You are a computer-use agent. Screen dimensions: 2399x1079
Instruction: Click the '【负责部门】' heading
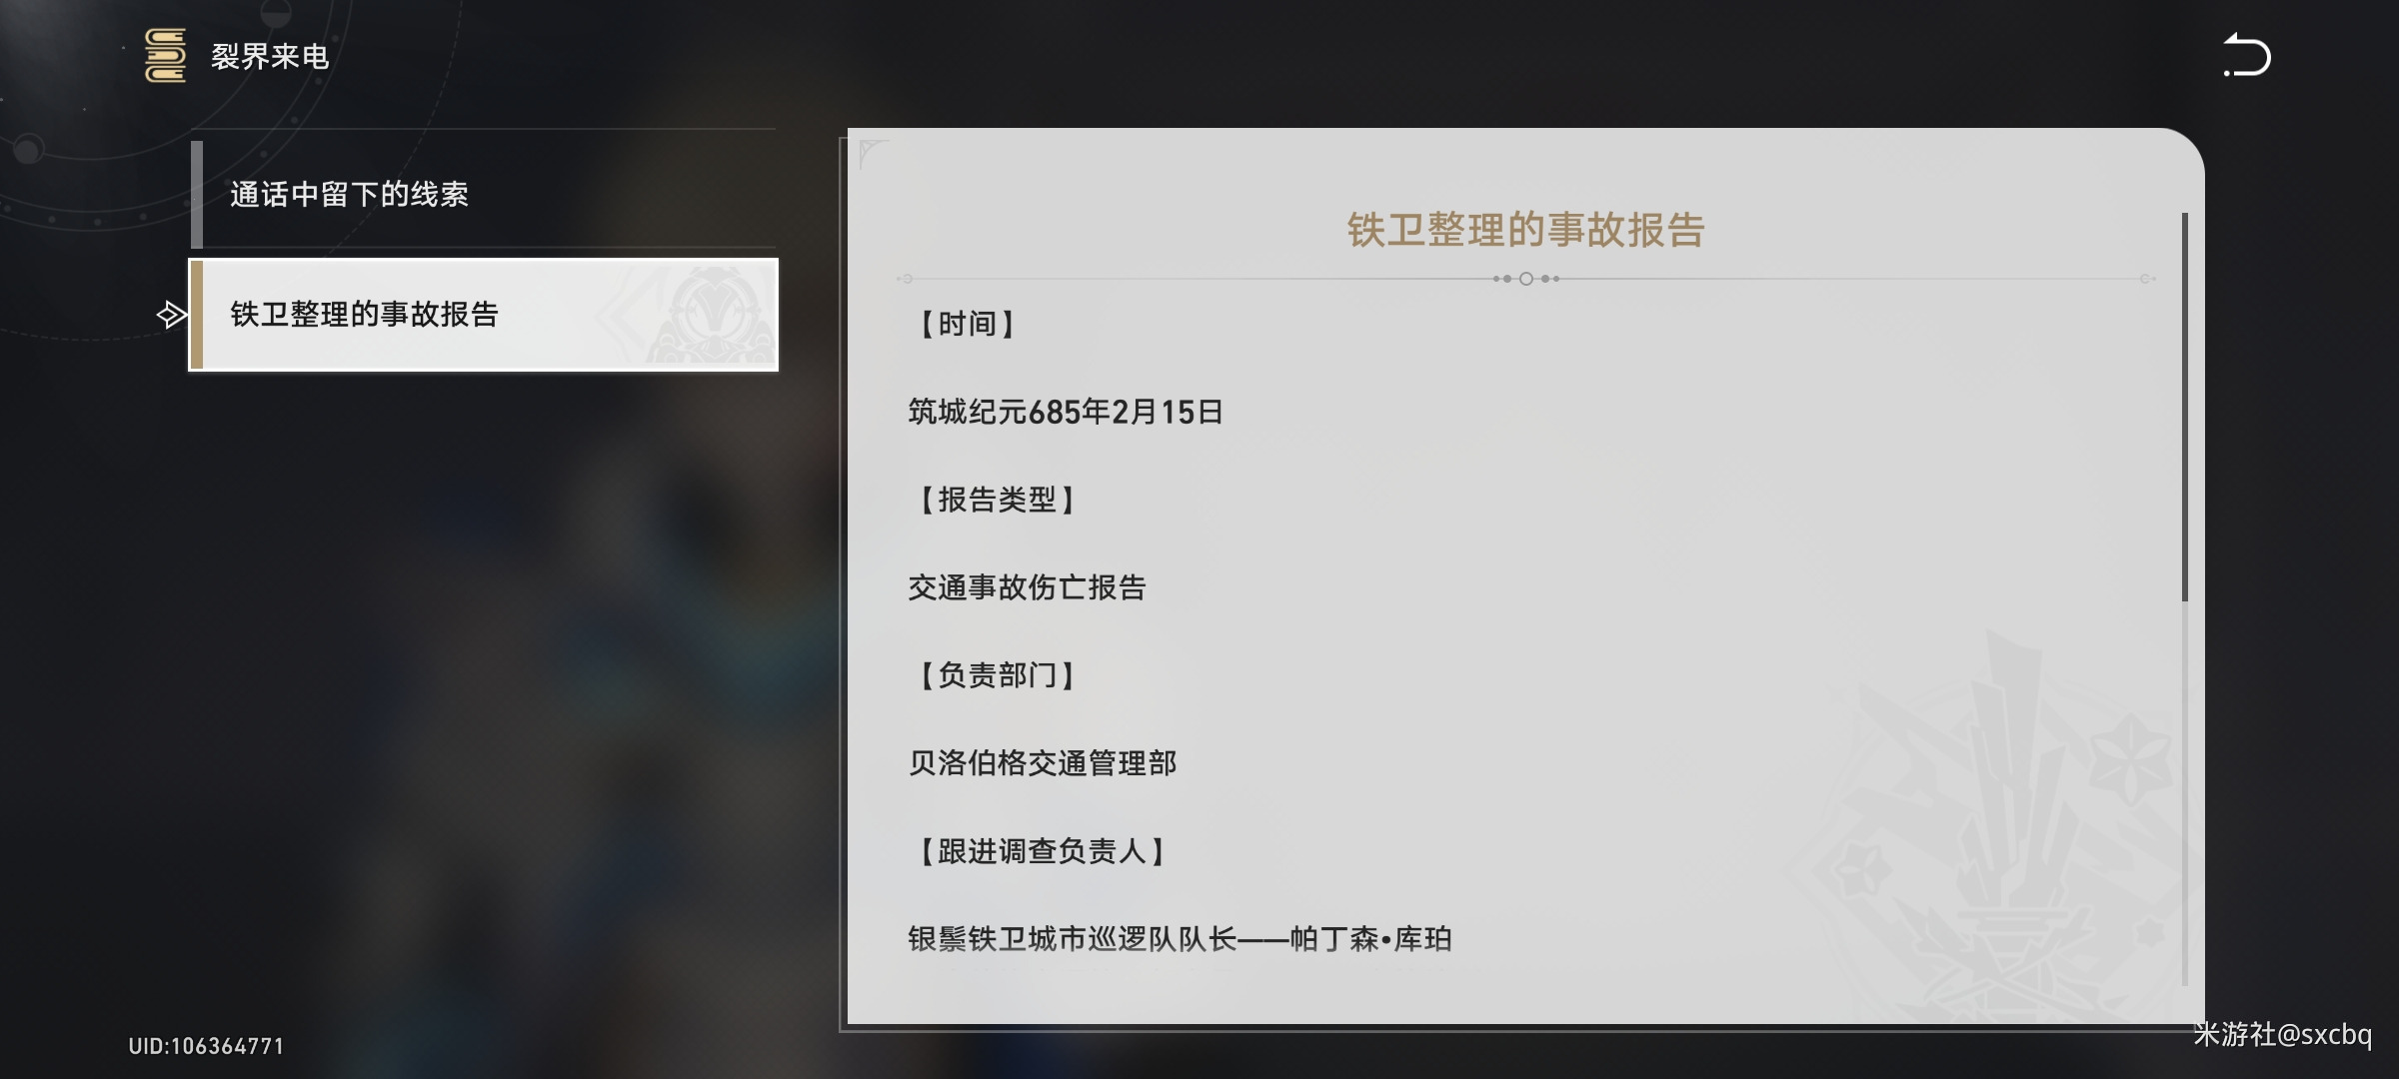click(x=997, y=675)
